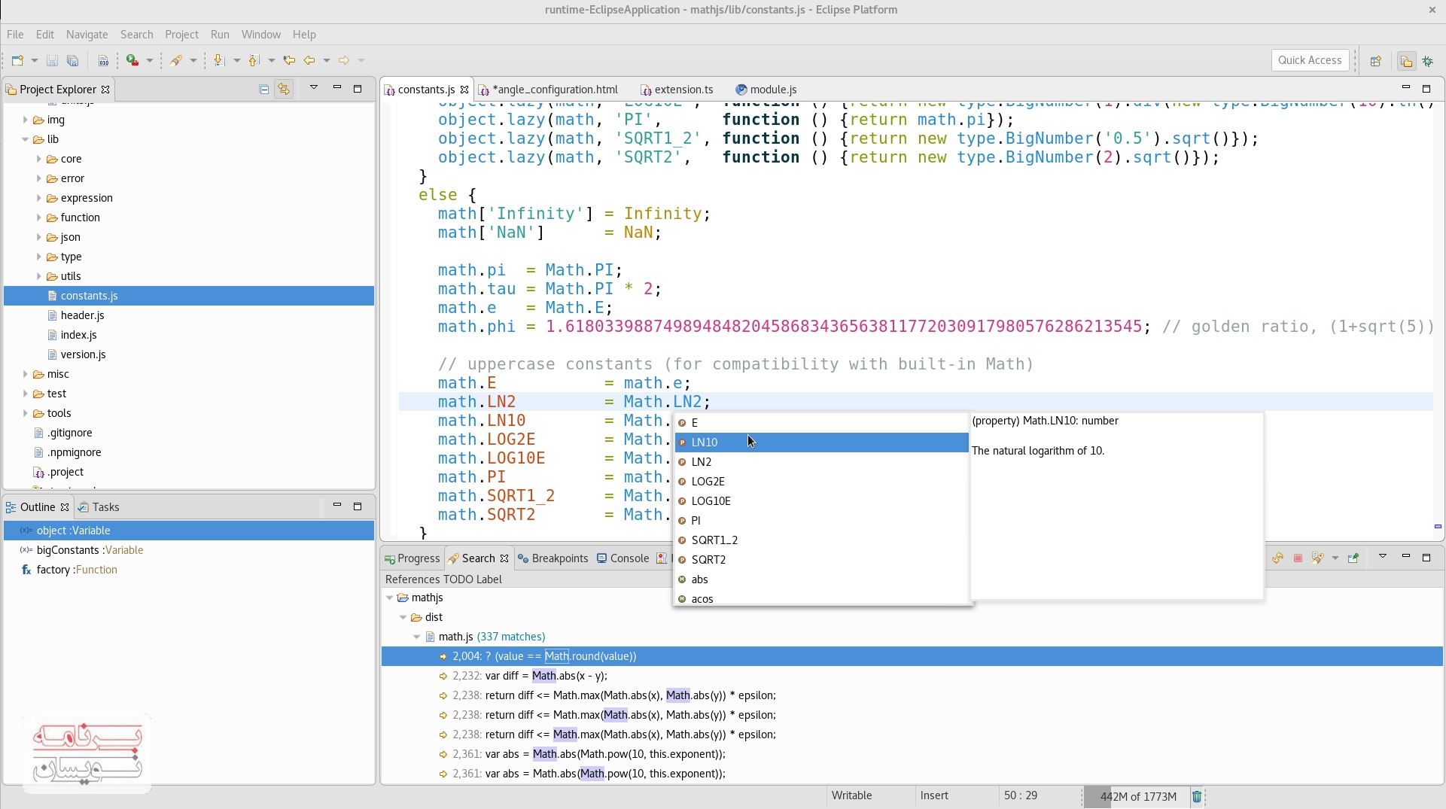Image resolution: width=1446 pixels, height=809 pixels.
Task: Collapse the math.js matches node
Action: (417, 637)
